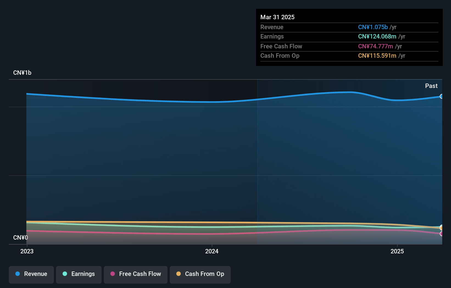451x288 pixels.
Task: Click the 2025 x-axis label
Action: [397, 251]
